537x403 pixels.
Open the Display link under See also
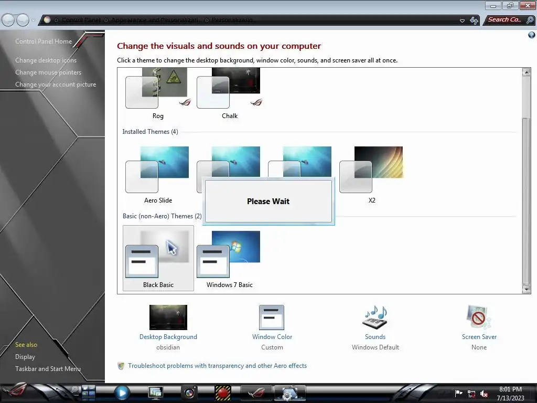(x=25, y=357)
